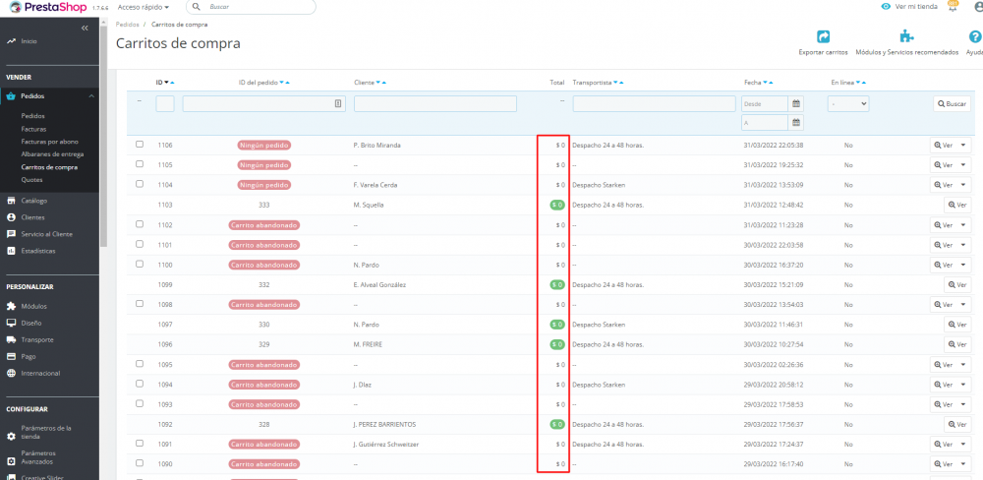983x480 pixels.
Task: Select checkbox for cart 1106
Action: [140, 145]
